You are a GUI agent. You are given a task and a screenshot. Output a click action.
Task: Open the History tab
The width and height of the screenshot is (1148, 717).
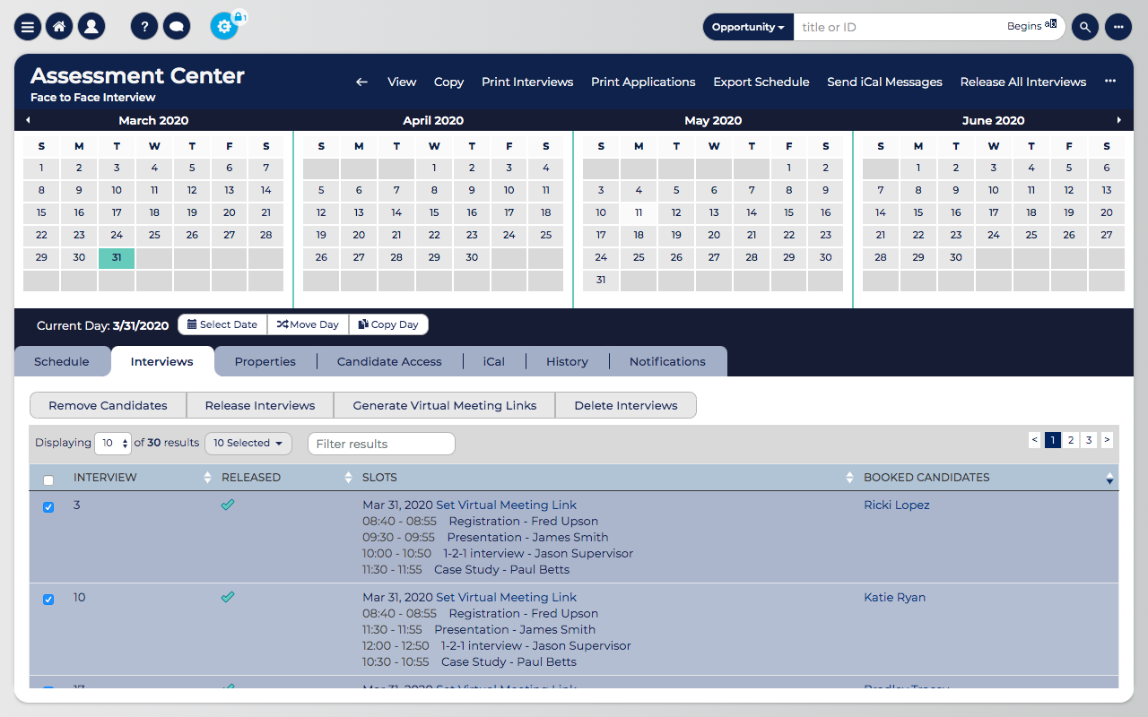click(568, 361)
